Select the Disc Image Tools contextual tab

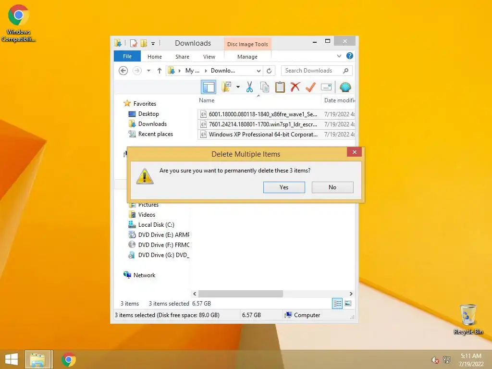247,44
